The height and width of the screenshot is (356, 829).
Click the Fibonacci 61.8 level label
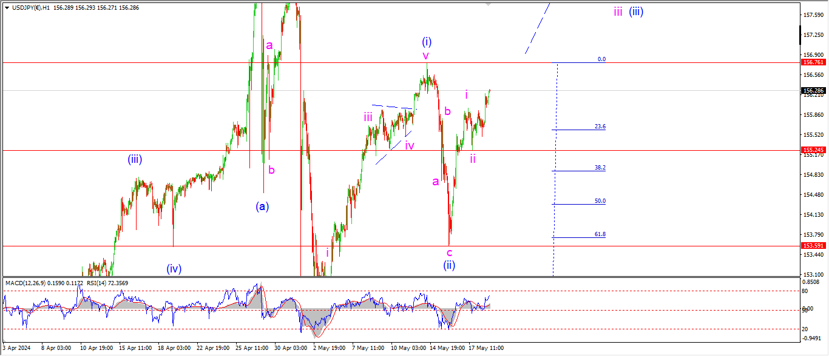[600, 234]
